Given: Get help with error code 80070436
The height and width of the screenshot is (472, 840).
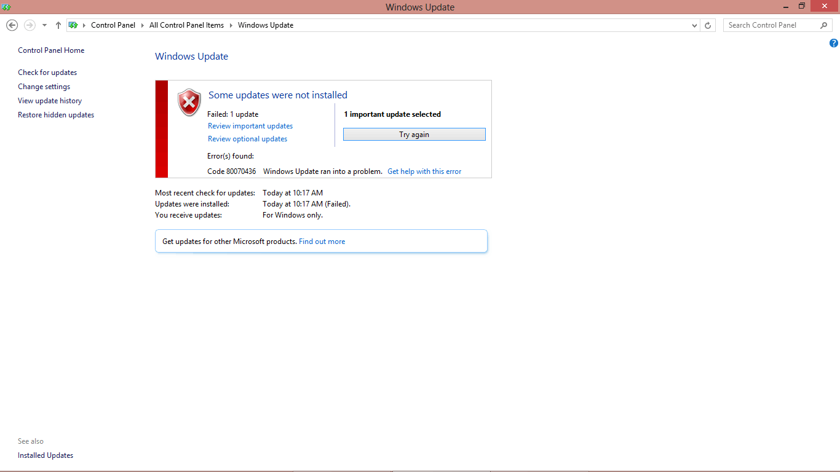Looking at the screenshot, I should click(424, 171).
